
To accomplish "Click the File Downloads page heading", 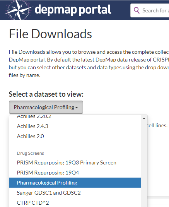I will pyautogui.click(x=50, y=34).
